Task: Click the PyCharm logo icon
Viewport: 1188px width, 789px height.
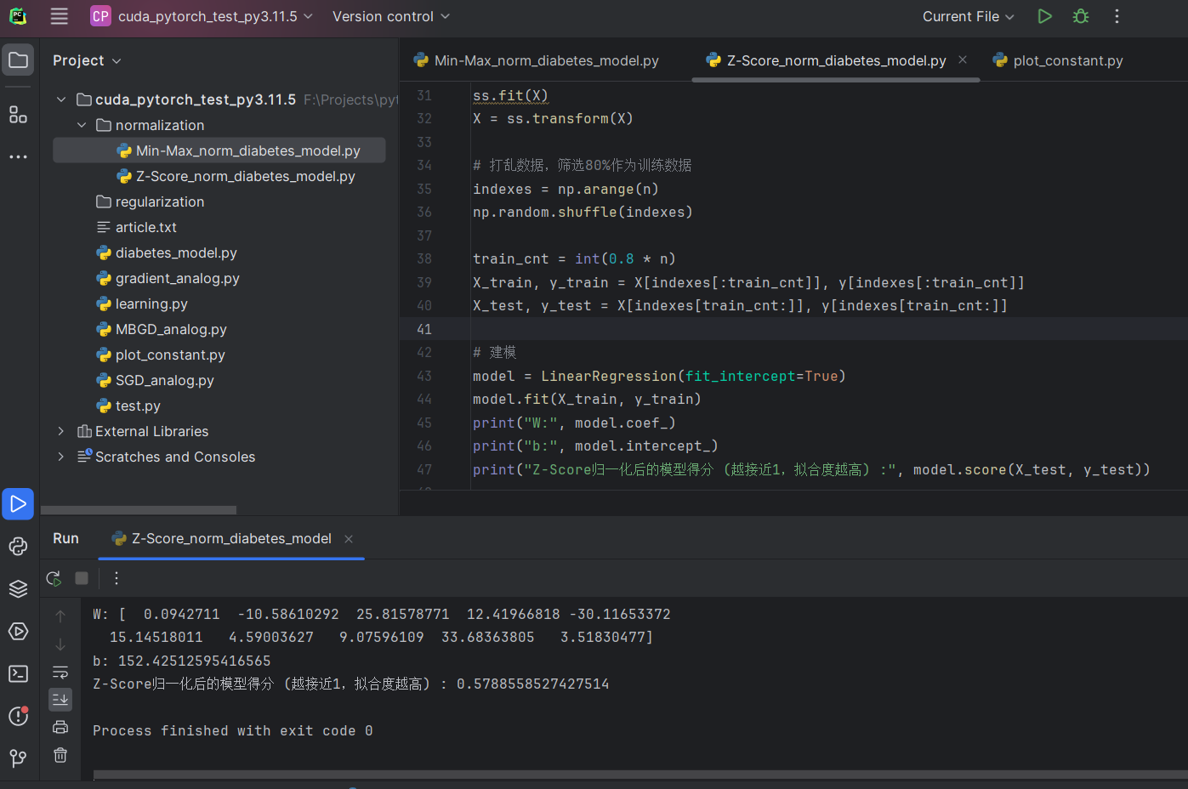Action: click(x=18, y=16)
